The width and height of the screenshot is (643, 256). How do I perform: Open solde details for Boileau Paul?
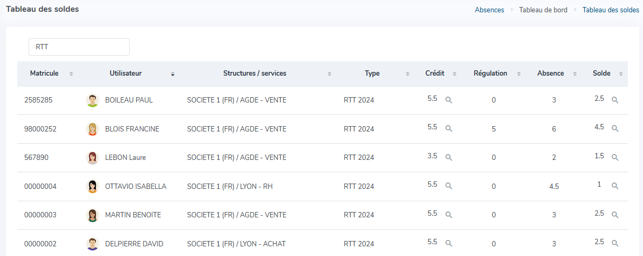point(615,100)
